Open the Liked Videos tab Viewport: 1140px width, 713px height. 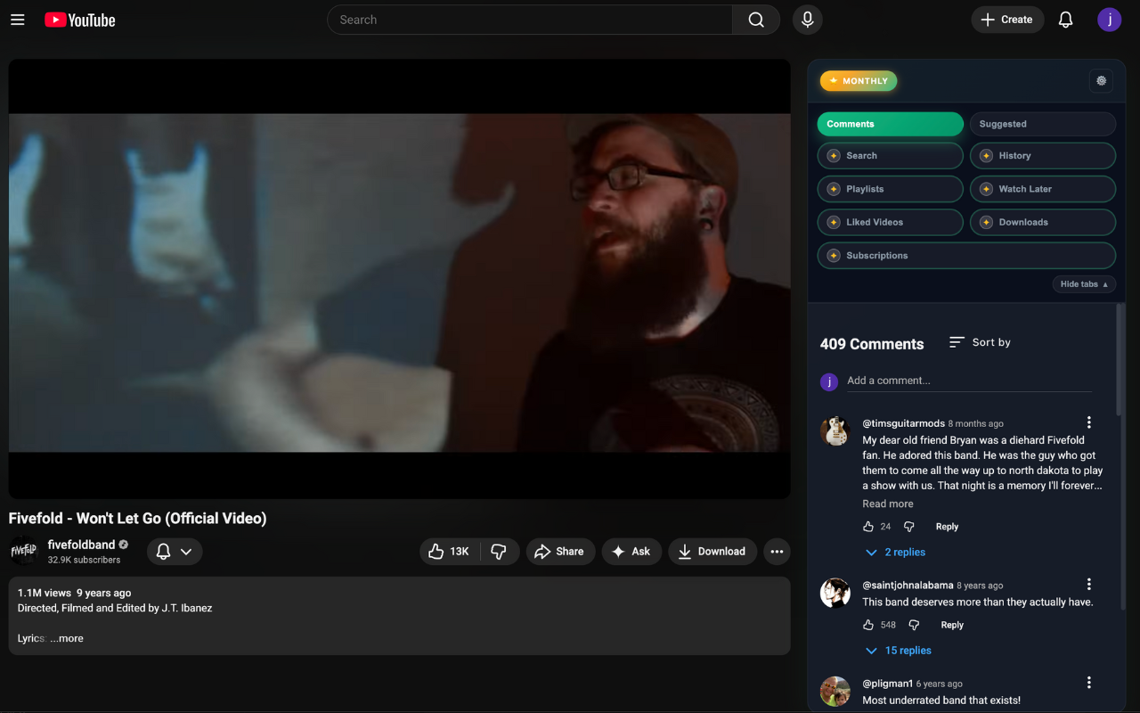coord(891,222)
